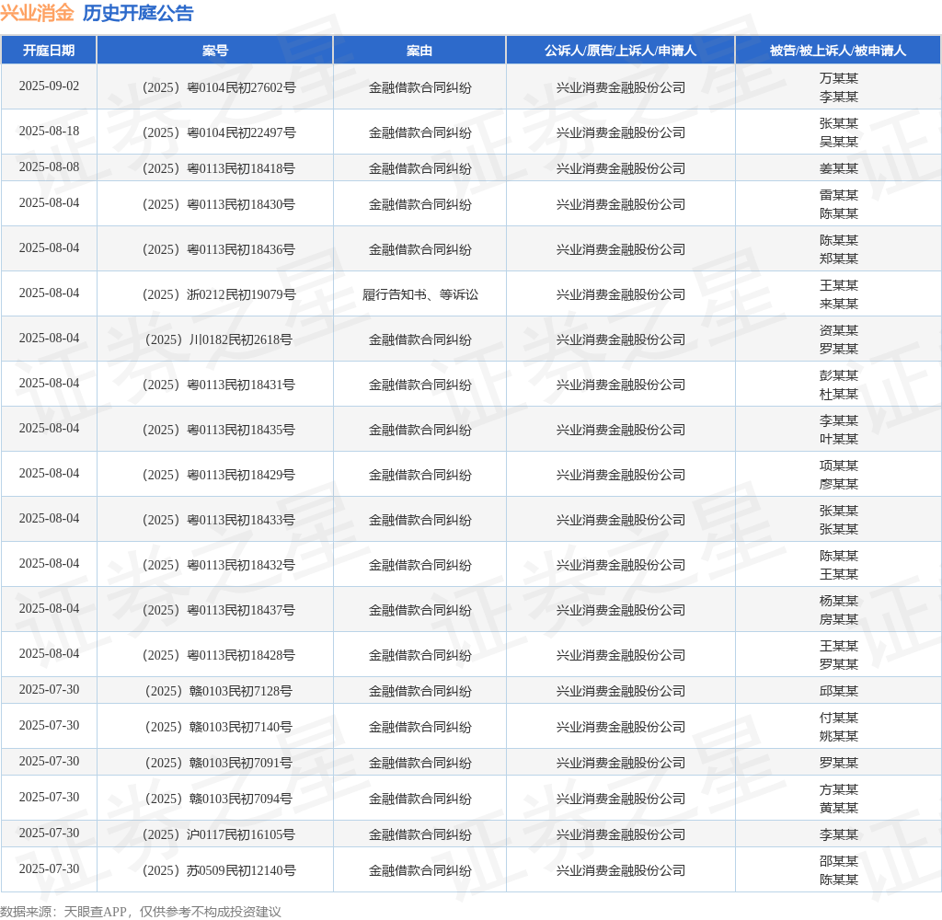This screenshot has height=920, width=942.
Task: Click the 兴业消金 title text
Action: click(x=37, y=13)
